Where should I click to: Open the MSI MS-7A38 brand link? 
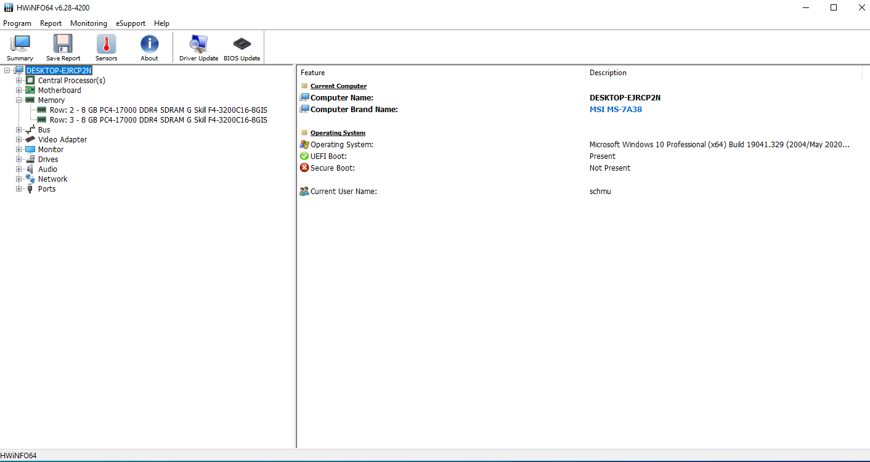616,109
